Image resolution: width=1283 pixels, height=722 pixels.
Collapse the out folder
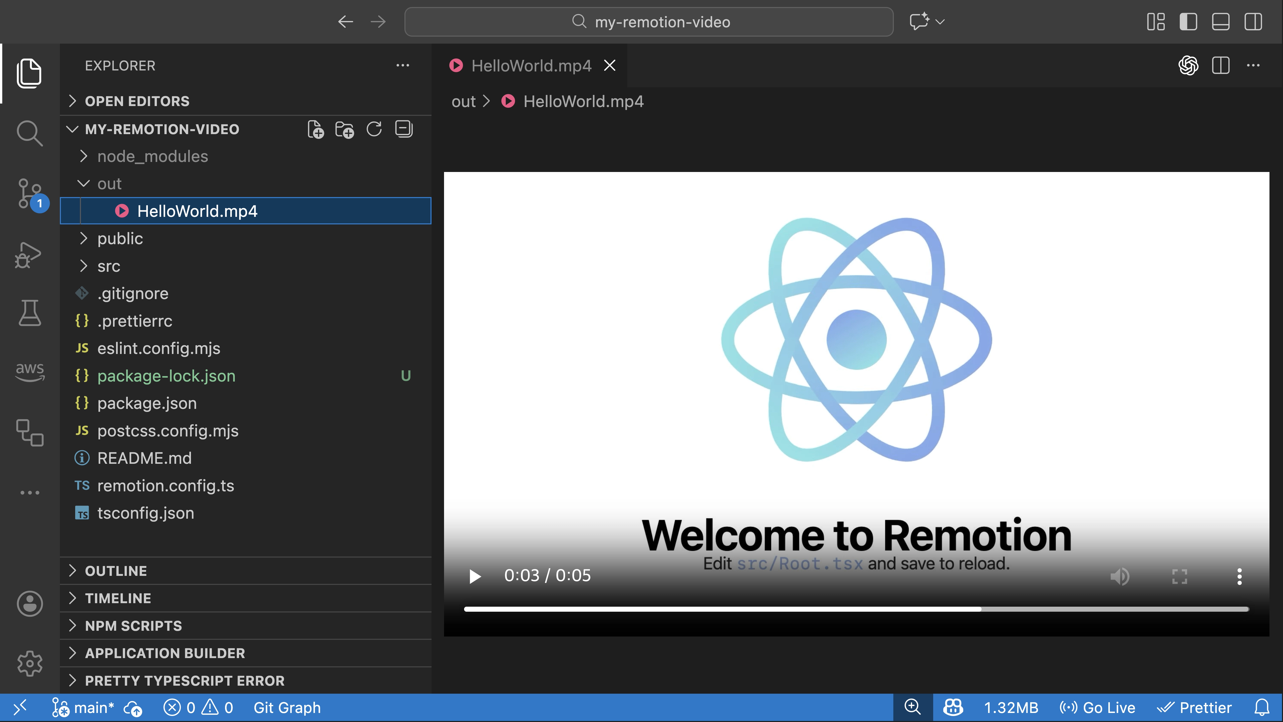pyautogui.click(x=246, y=184)
